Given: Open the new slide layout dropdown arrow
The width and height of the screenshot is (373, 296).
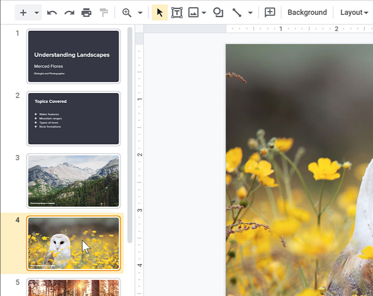Looking at the screenshot, I should [x=36, y=13].
